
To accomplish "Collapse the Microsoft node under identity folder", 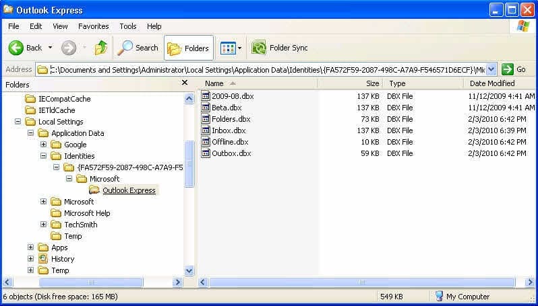I will point(69,179).
